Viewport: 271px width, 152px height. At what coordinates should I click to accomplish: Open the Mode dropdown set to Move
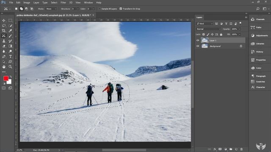[51, 9]
